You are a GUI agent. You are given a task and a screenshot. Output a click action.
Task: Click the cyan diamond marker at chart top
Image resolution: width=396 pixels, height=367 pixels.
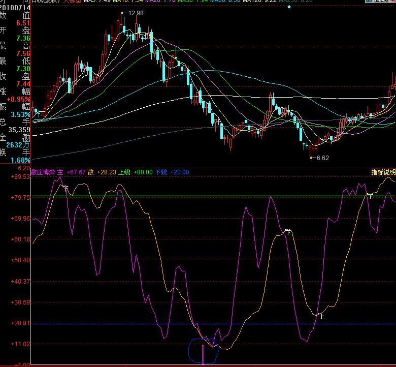tap(289, 7)
